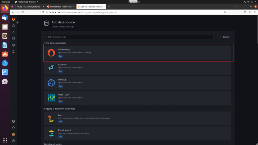258x145 pixels.
Task: Click the Loki logo icon
Action: [x=51, y=118]
